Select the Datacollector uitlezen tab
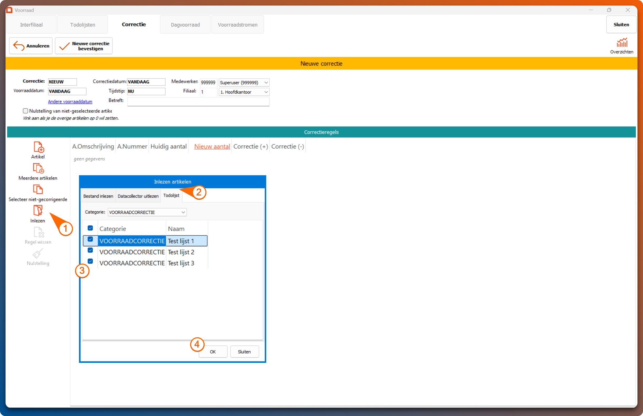 pos(138,196)
